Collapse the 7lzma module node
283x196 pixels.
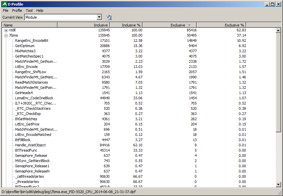point(6,36)
